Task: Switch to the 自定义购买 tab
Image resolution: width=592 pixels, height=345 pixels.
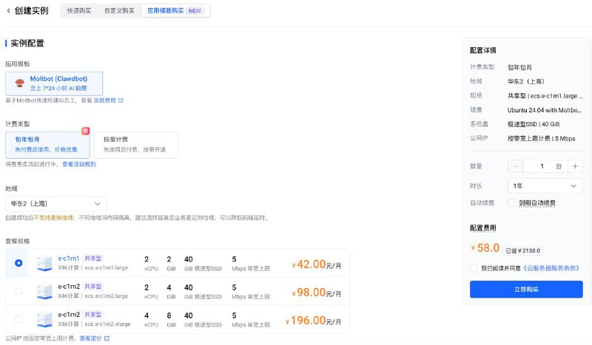Action: tap(119, 10)
